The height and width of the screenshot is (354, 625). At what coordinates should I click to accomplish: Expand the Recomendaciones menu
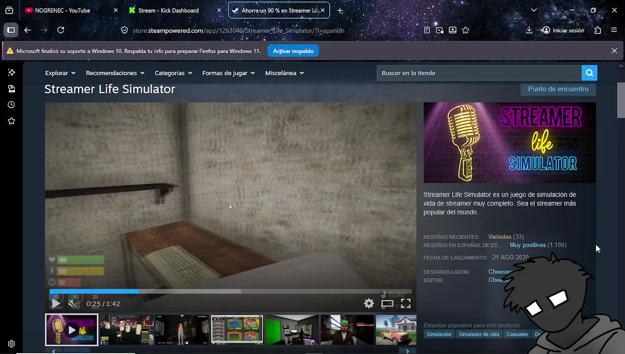[115, 73]
